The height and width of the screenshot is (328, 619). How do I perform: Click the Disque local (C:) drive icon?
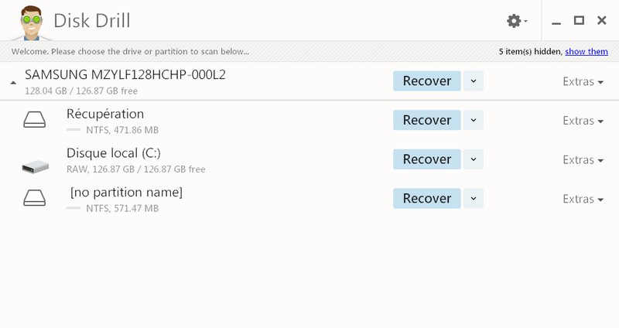[x=35, y=166]
